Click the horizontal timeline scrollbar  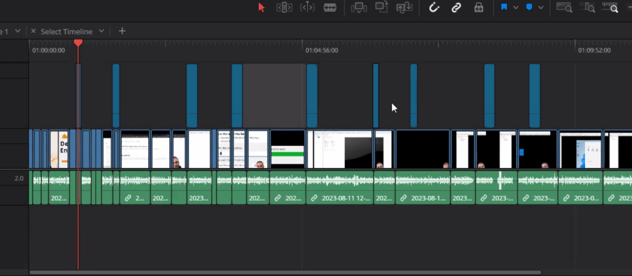pyautogui.click(x=285, y=272)
